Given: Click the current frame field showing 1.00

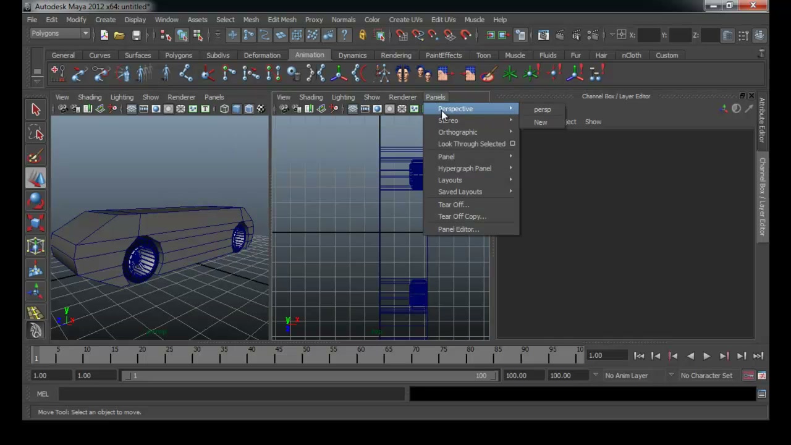Looking at the screenshot, I should pyautogui.click(x=606, y=355).
